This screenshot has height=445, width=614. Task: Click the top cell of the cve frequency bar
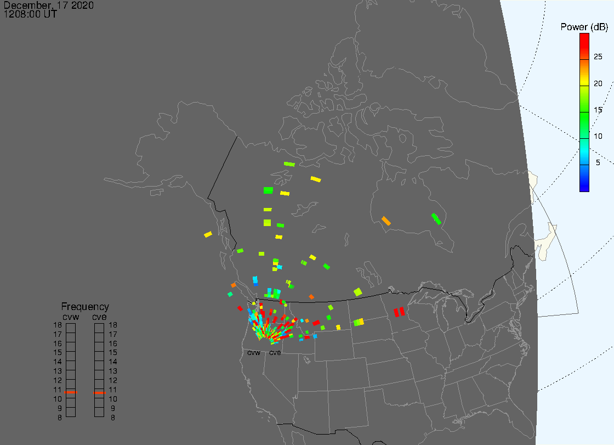[99, 328]
